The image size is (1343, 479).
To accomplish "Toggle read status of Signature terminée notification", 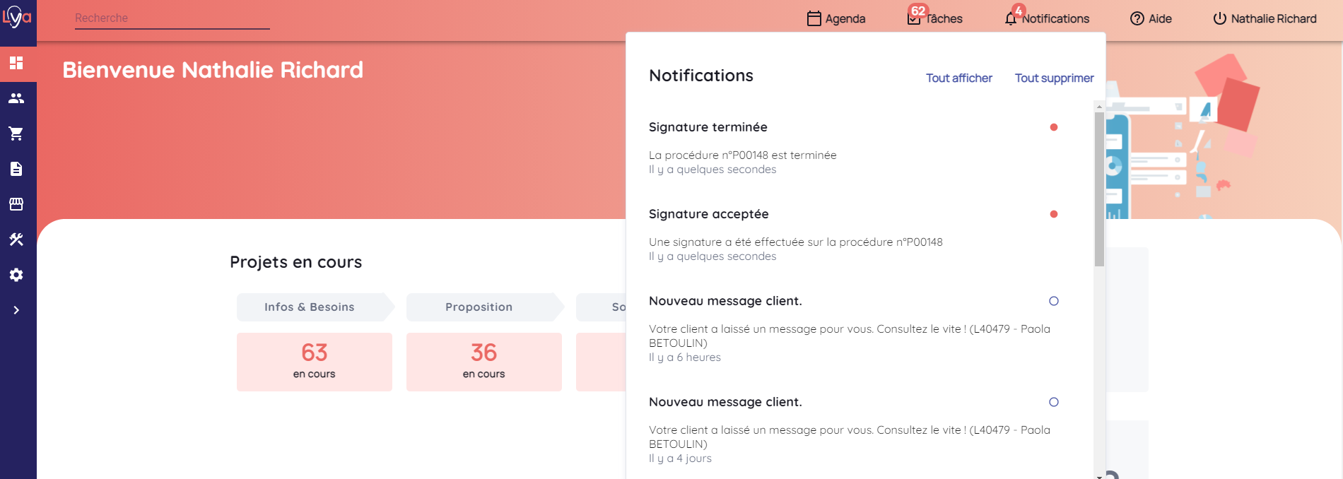I will [1053, 127].
